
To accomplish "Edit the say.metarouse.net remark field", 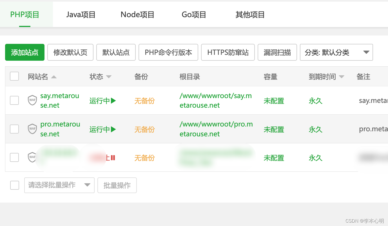I will click(373, 100).
